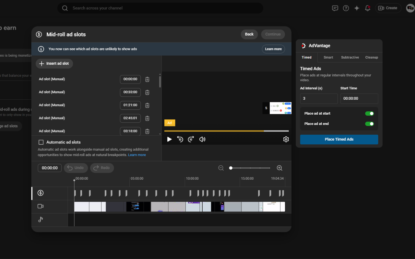
Task: Edit the 00:33:00 ad slot time field
Action: [130, 92]
